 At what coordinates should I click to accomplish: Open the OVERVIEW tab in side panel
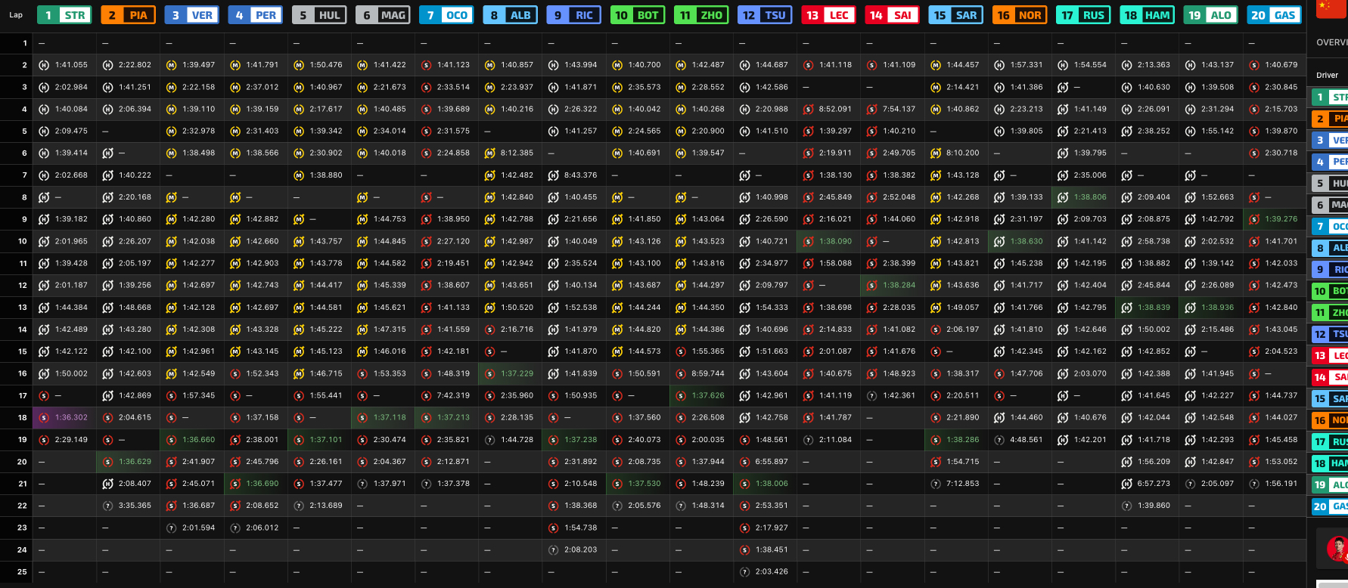pyautogui.click(x=1331, y=42)
